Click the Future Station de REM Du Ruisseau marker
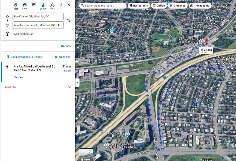The height and width of the screenshot is (161, 236). tap(201, 41)
